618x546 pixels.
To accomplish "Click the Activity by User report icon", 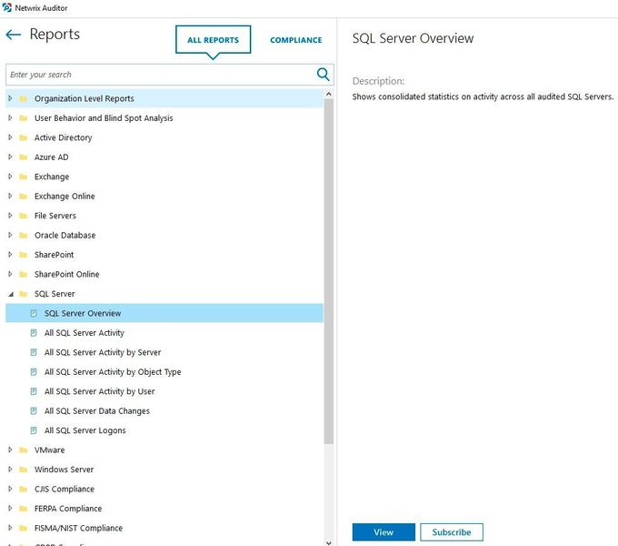I will [34, 391].
